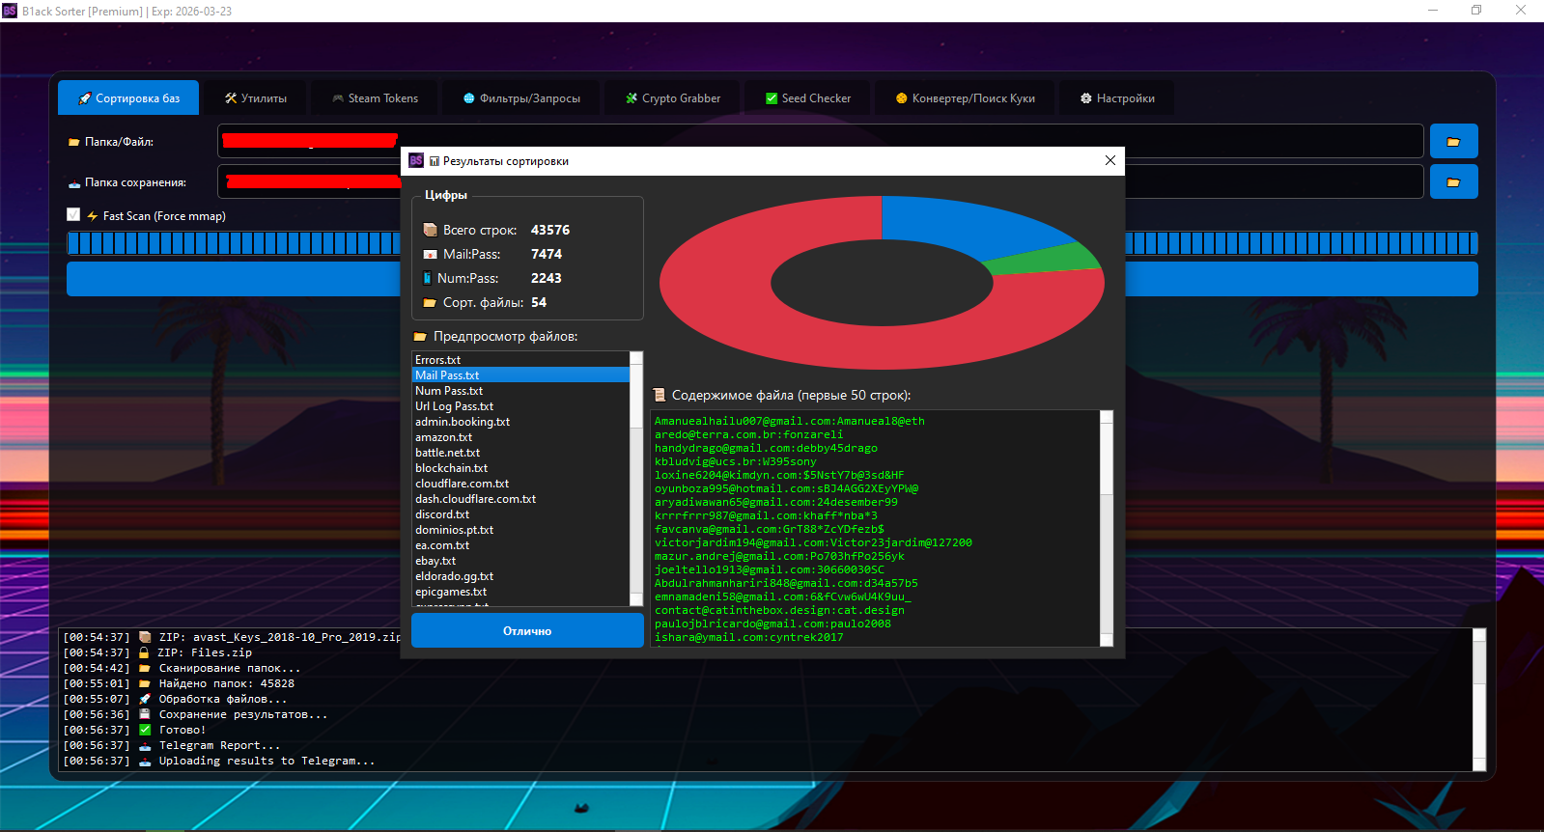The image size is (1544, 832).
Task: Choose Num Pass.txt from the file list
Action: click(449, 391)
